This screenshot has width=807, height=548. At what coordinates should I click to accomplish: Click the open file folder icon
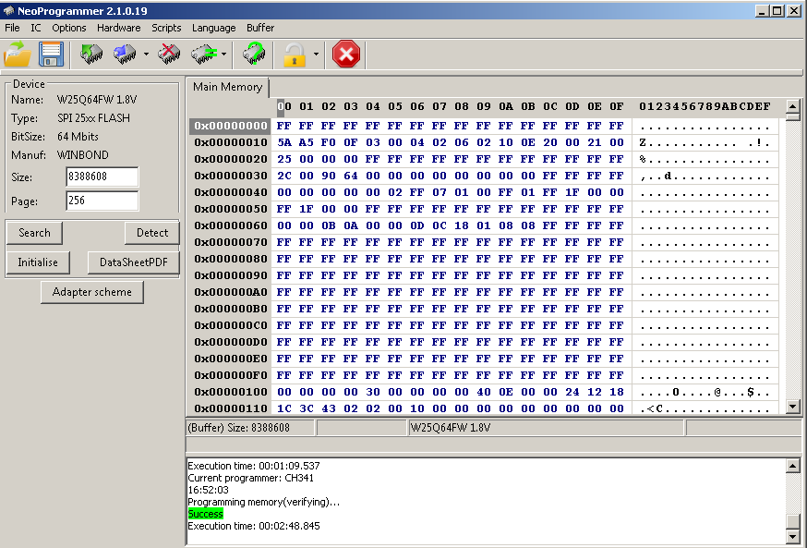[x=17, y=55]
